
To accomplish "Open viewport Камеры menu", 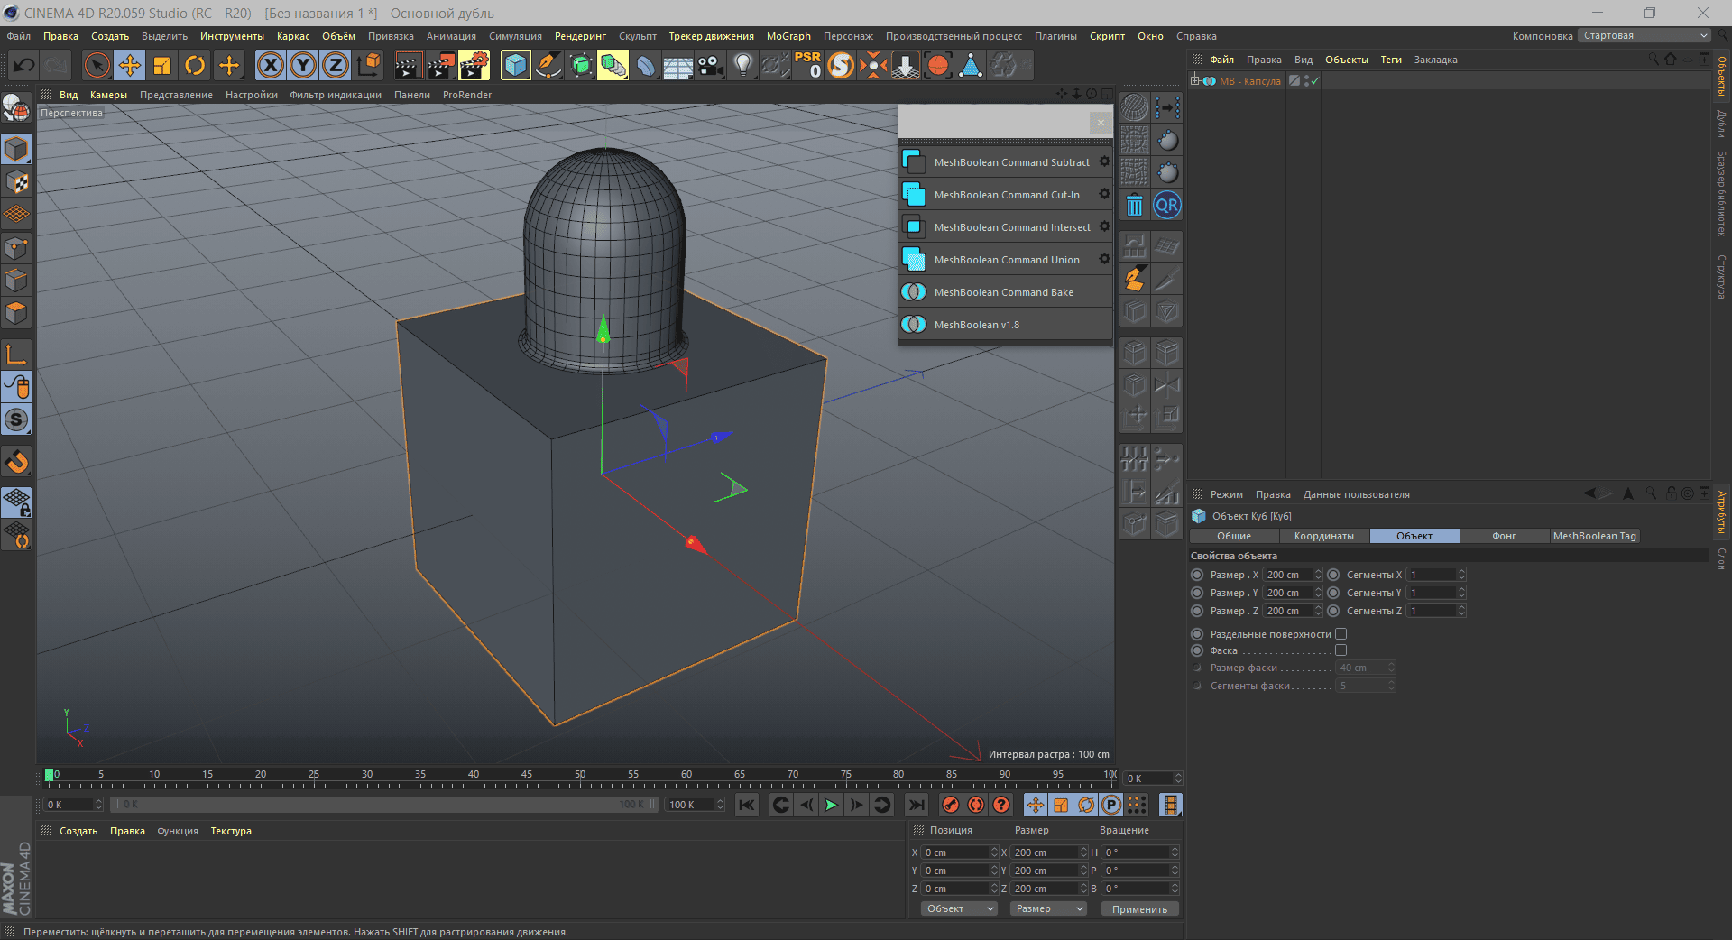I will tap(108, 95).
